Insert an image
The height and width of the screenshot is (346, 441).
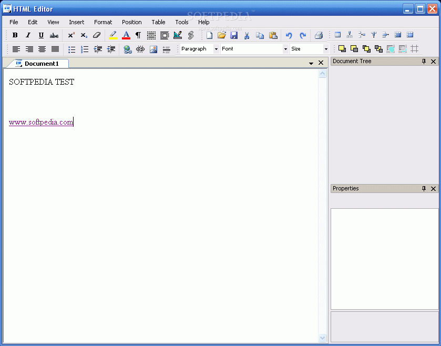coord(153,49)
